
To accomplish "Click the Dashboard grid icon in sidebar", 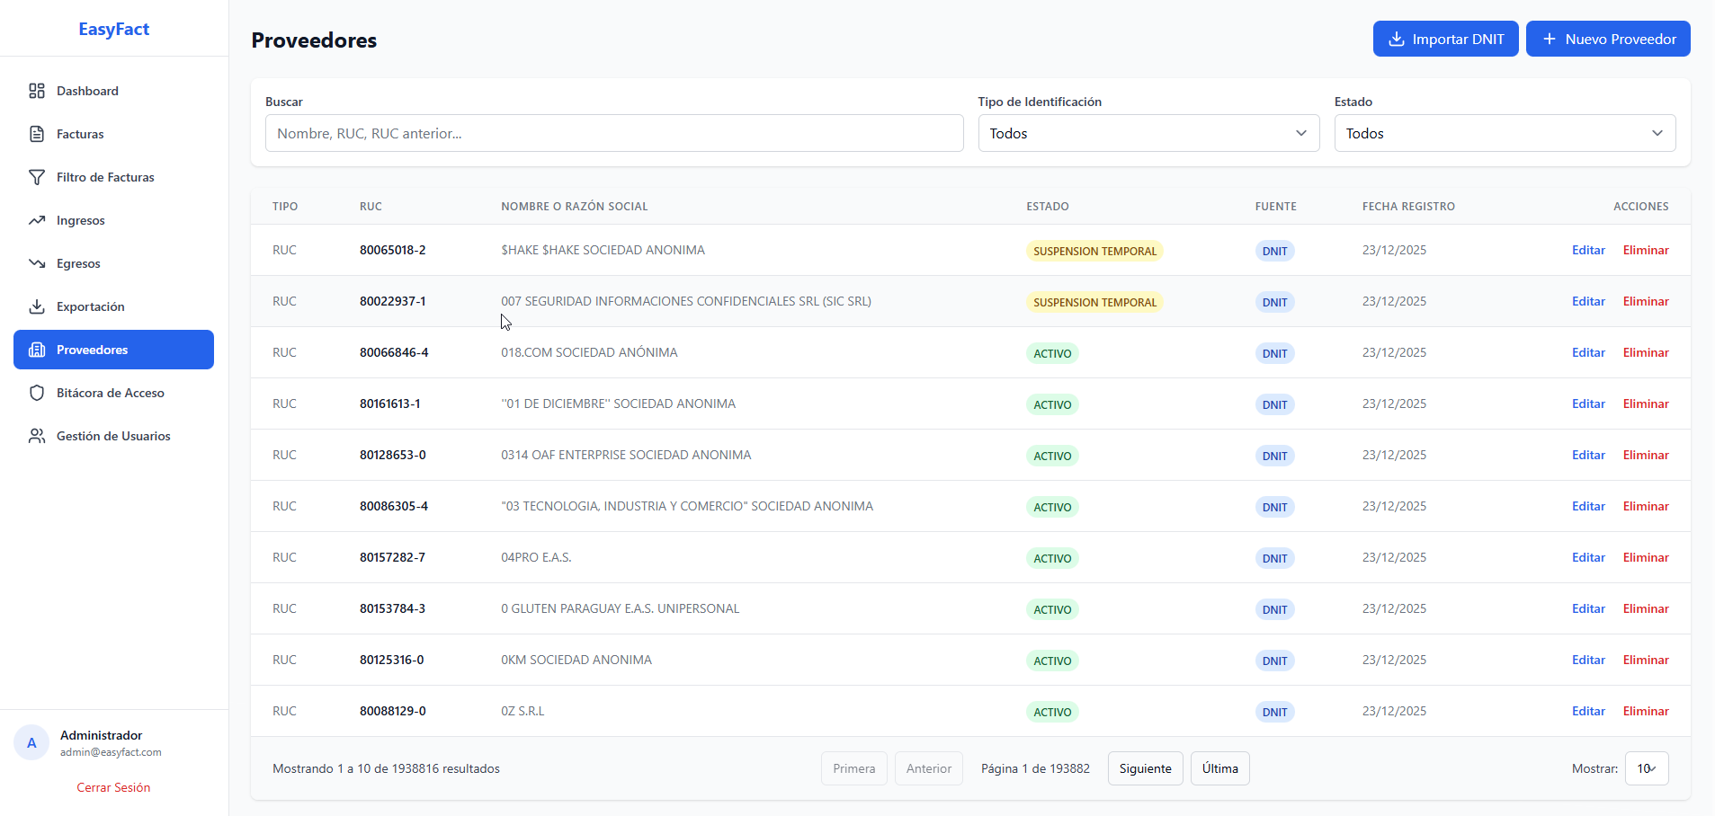I will [x=37, y=91].
